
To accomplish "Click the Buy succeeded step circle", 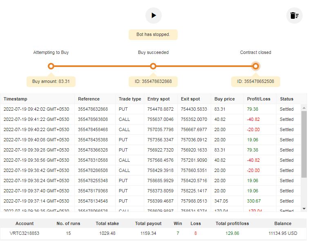I will 153,66.
